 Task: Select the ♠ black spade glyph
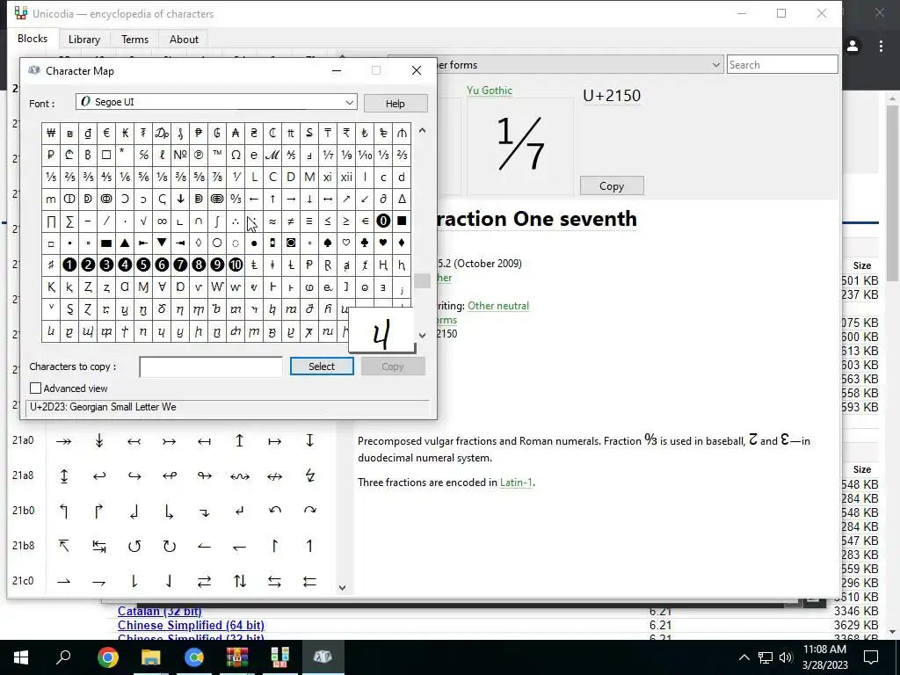[x=328, y=243]
